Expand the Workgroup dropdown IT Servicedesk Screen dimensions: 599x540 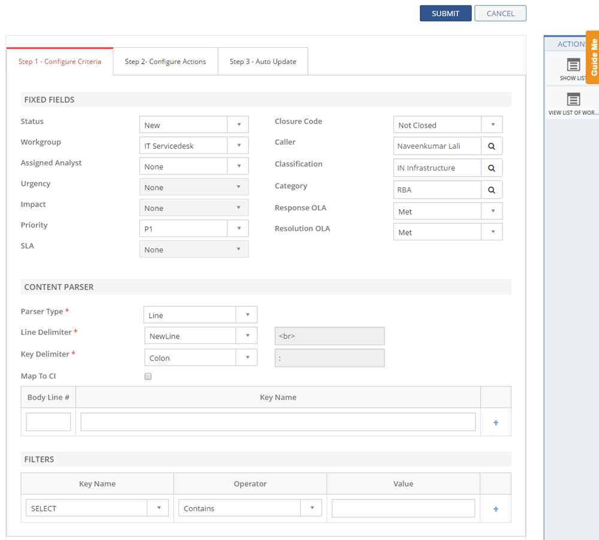(x=193, y=146)
